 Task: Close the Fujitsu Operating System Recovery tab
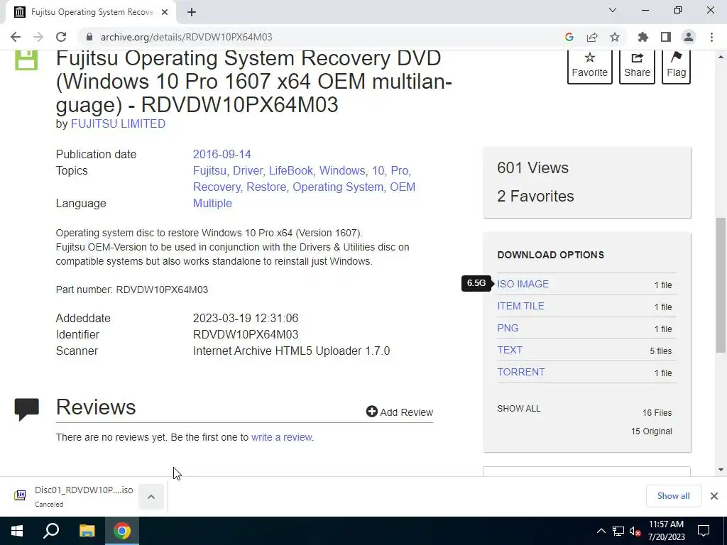(165, 12)
